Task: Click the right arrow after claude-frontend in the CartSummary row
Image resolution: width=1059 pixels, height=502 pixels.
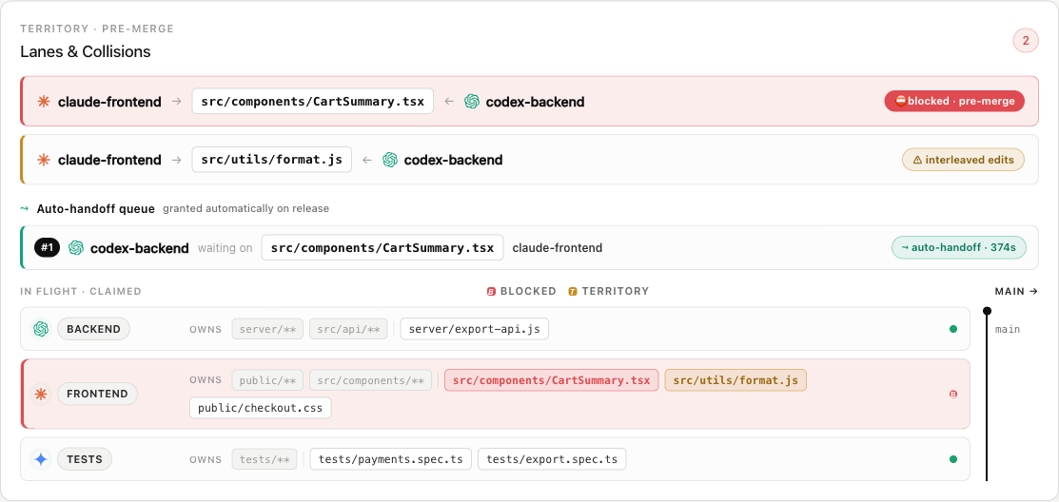Action: (176, 102)
